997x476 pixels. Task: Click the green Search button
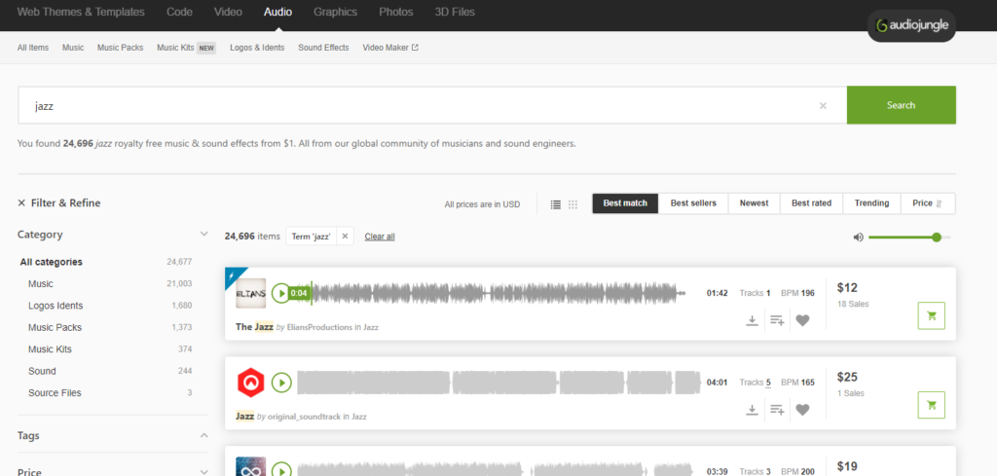(901, 105)
